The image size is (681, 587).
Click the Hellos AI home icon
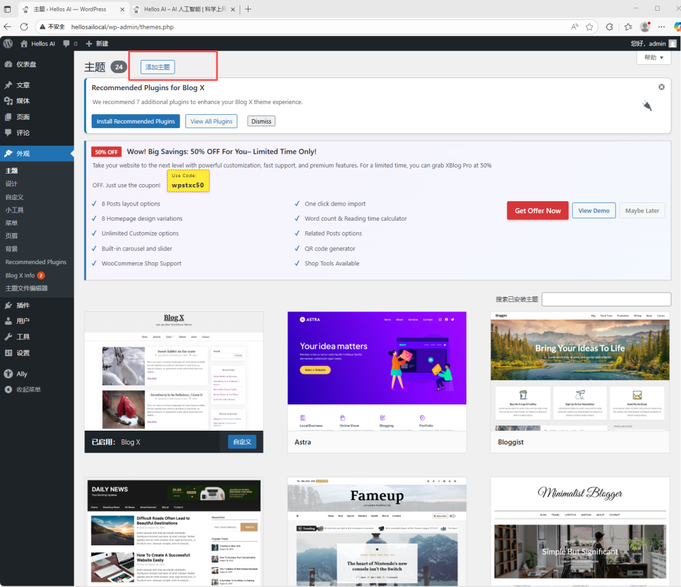pos(25,44)
